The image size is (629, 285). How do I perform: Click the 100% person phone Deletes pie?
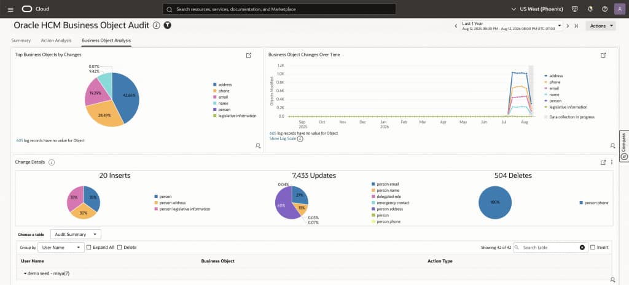tap(495, 203)
